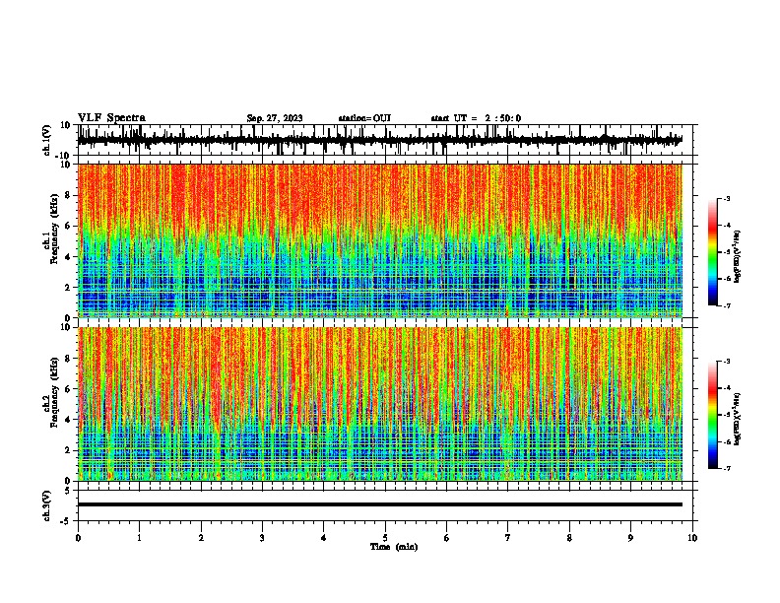Click the "10" tick label on the time axis
Image resolution: width=780 pixels, height=603 pixels.
[692, 538]
